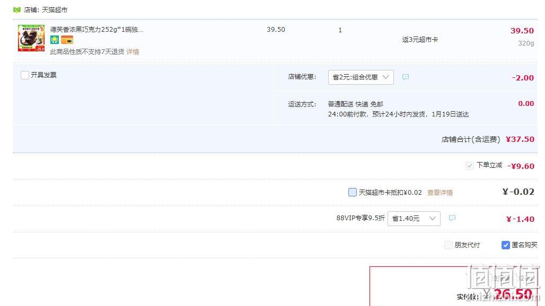Enable the 朋友代付 option
The height and width of the screenshot is (306, 545).
449,245
